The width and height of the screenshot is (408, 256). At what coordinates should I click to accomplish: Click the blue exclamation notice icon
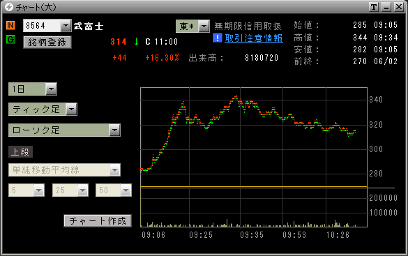(218, 38)
